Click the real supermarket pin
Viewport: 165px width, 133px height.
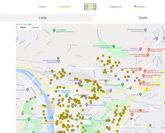(x=131, y=88)
